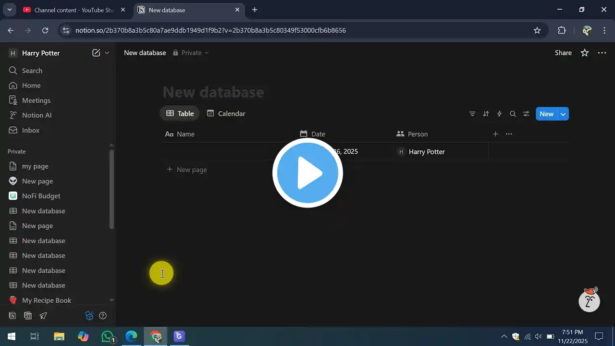
Task: Create a new page with the sidebar compose icon
Action: pyautogui.click(x=96, y=53)
